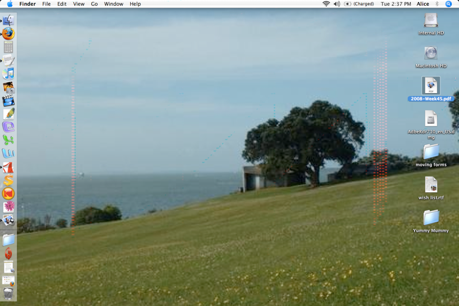Launch Microsoft Excel from the Dock
459x306 pixels.
[9, 140]
